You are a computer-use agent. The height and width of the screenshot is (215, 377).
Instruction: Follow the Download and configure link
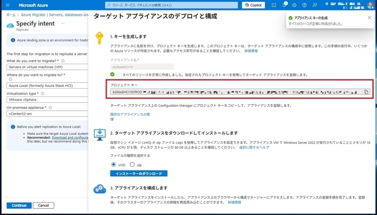coord(70,138)
